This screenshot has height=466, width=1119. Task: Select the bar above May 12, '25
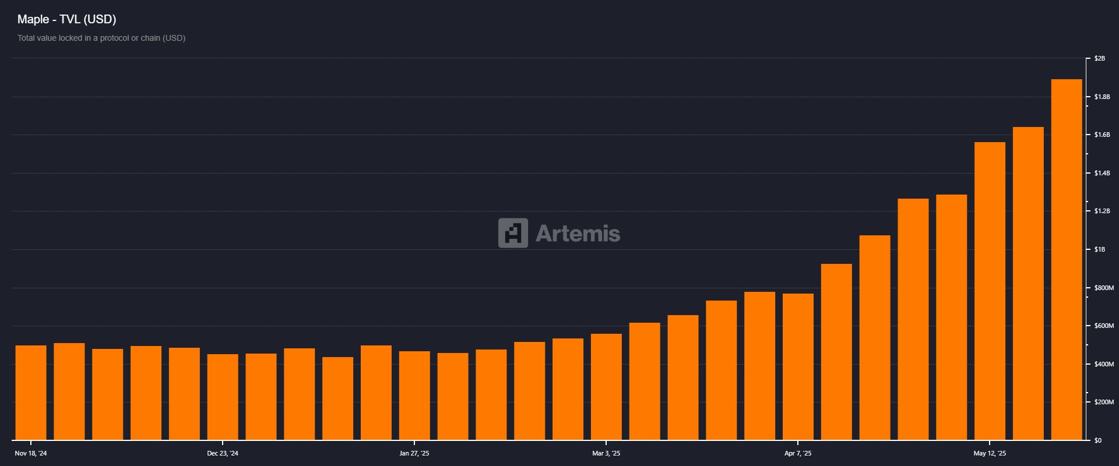[990, 291]
